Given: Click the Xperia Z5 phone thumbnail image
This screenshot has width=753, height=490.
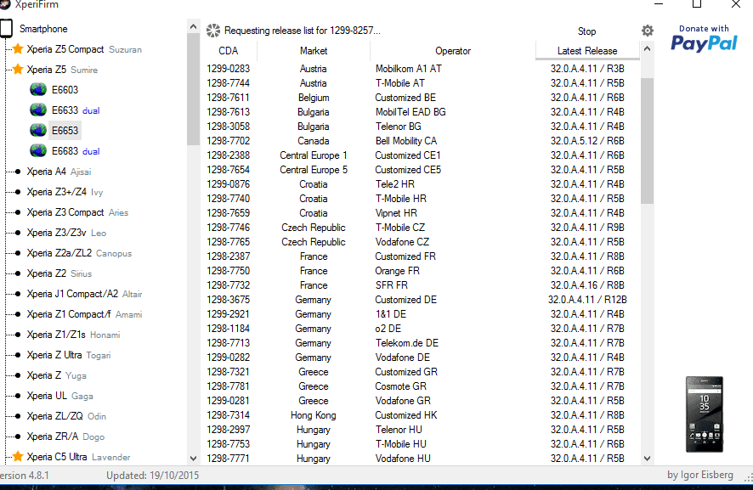Looking at the screenshot, I should (704, 414).
